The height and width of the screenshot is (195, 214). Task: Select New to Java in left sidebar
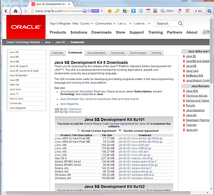click(27, 99)
